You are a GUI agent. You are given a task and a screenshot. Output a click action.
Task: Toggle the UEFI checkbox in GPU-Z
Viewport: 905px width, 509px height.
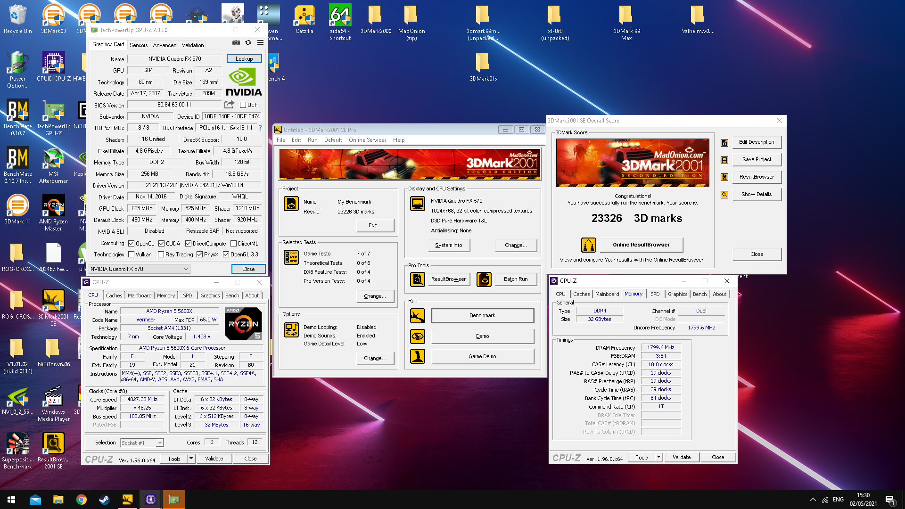click(243, 105)
